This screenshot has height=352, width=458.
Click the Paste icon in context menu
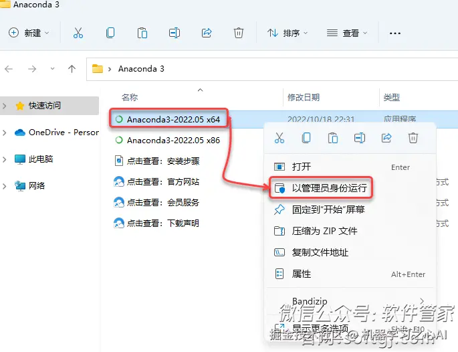(333, 138)
